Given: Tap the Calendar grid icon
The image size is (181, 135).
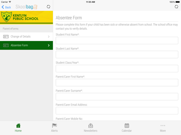Looking at the screenshot, I should [127, 126].
